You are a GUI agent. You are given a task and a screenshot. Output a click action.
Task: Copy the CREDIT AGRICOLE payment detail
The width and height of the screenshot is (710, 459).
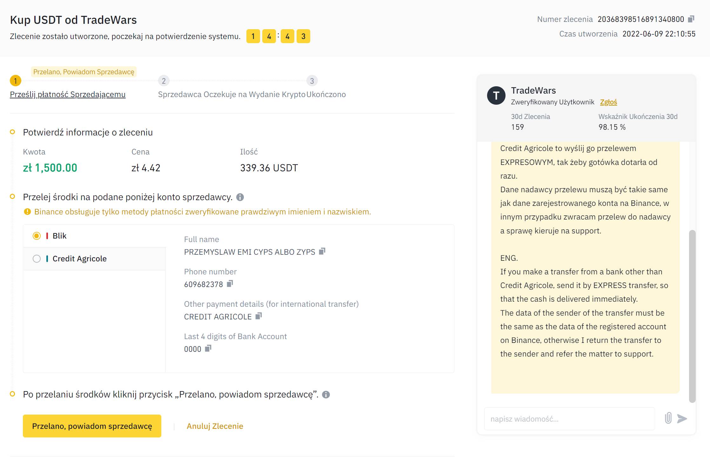[x=258, y=316]
